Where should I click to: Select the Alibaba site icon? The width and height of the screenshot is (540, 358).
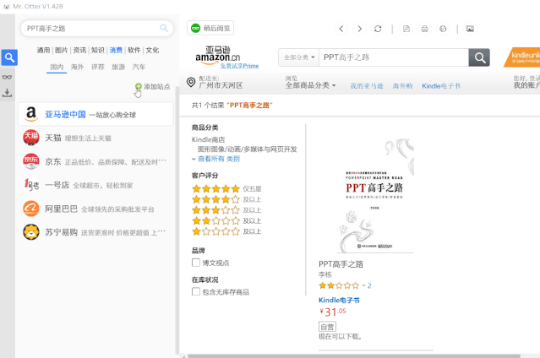pyautogui.click(x=31, y=209)
